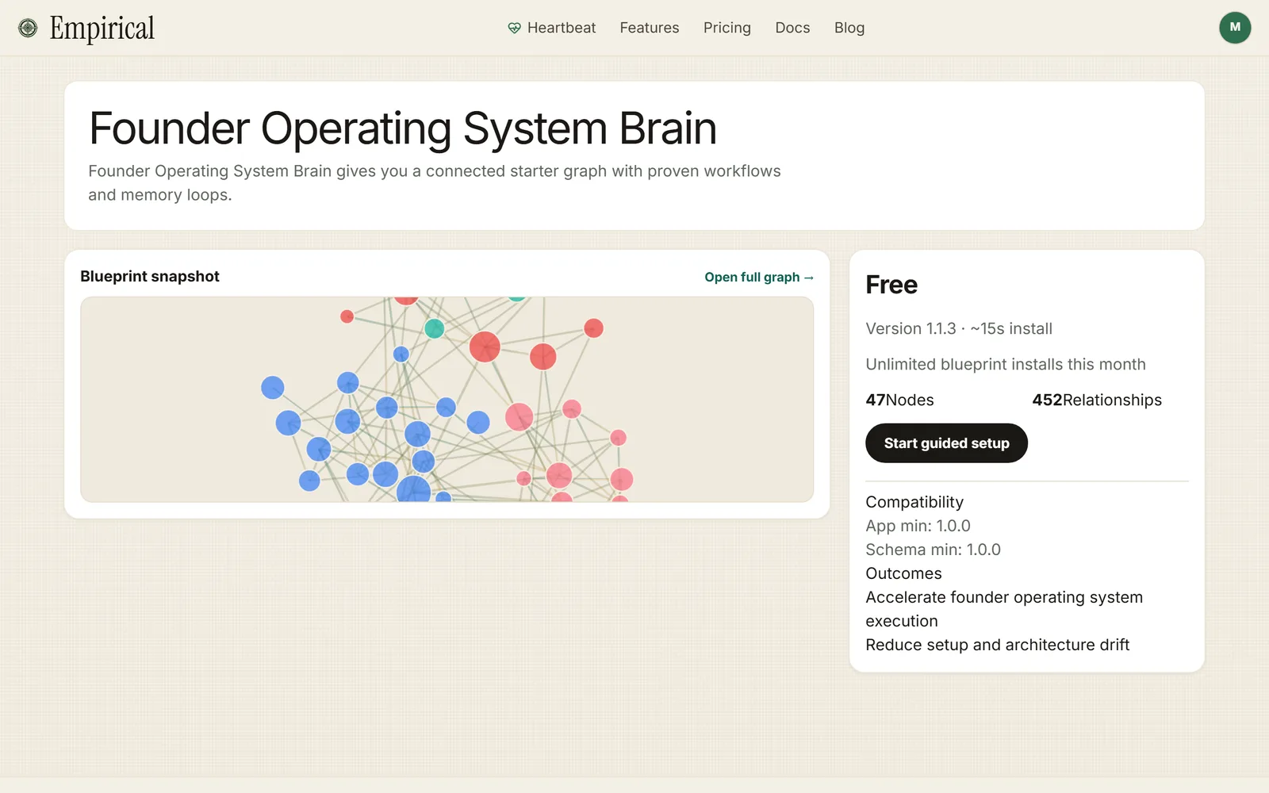The height and width of the screenshot is (793, 1269).
Task: Start guided setup
Action: (946, 443)
